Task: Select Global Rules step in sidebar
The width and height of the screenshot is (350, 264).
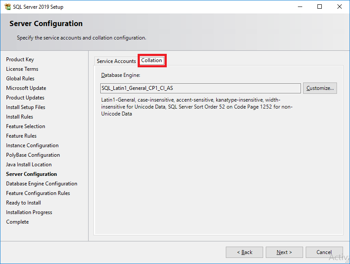Action: pos(20,79)
